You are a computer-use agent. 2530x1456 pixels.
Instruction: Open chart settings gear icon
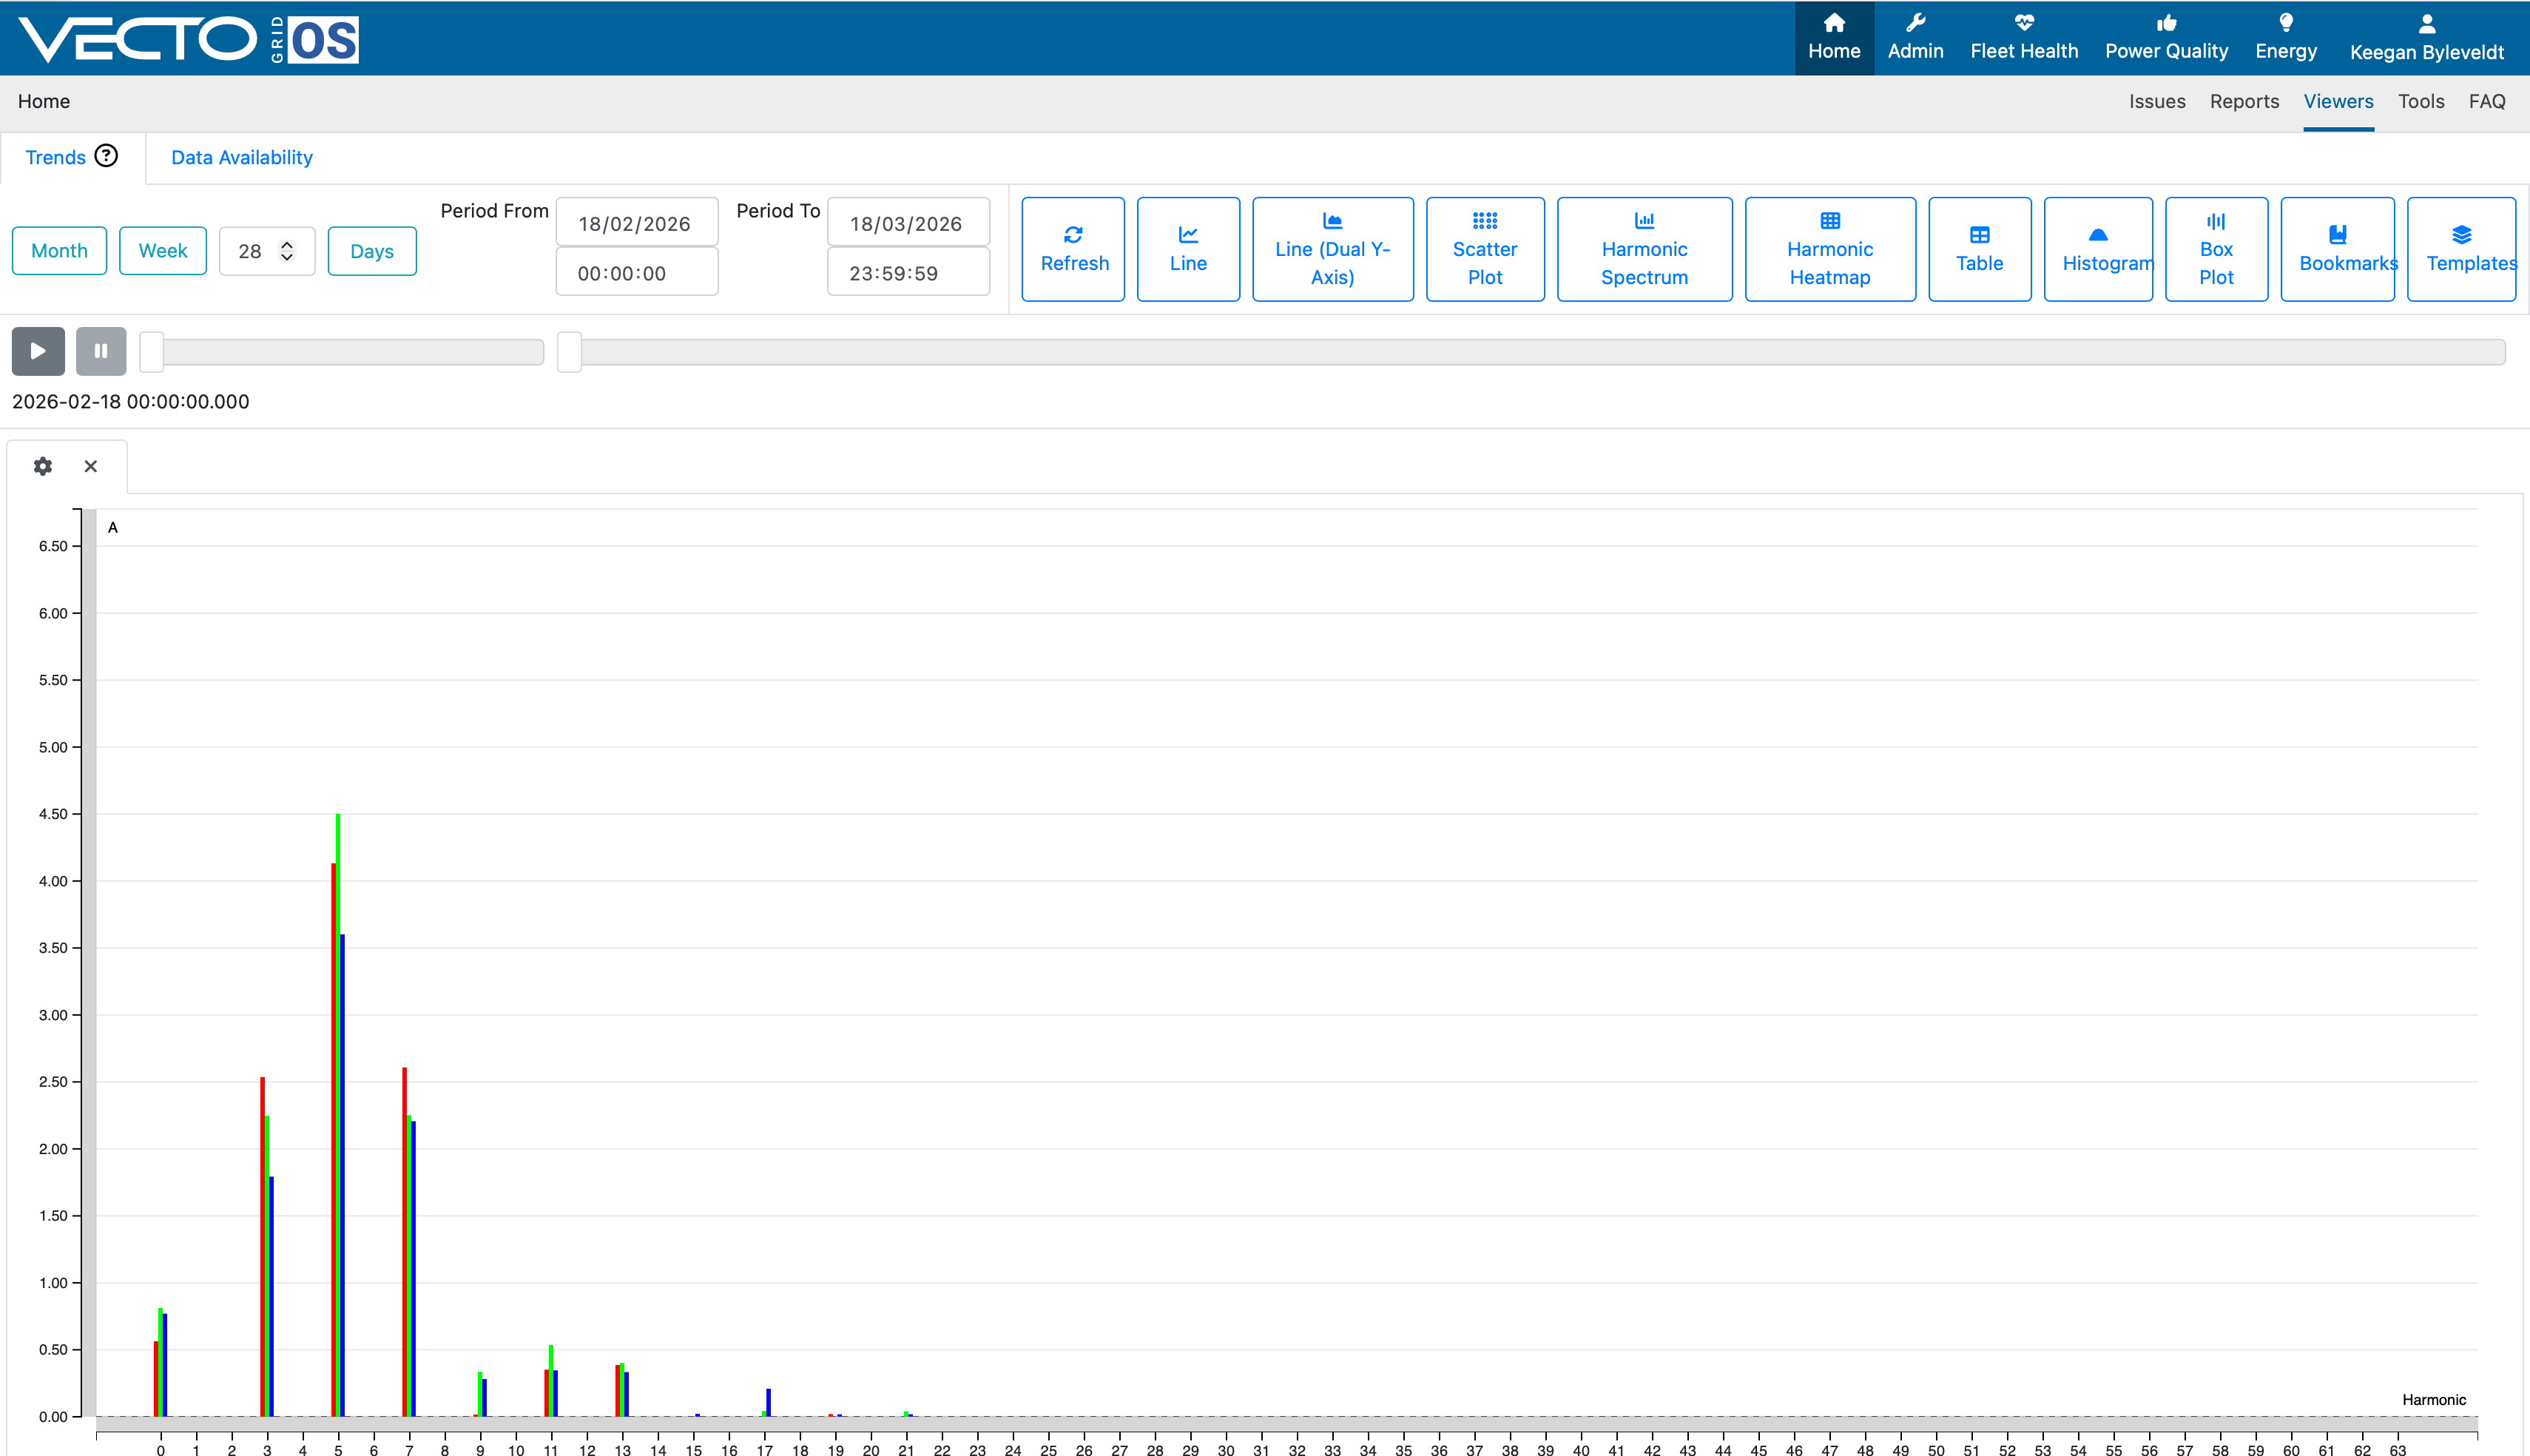[43, 466]
